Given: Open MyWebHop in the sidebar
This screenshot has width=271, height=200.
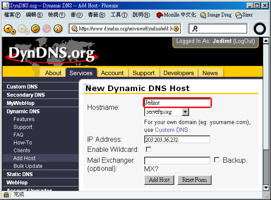Looking at the screenshot, I should [20, 103].
